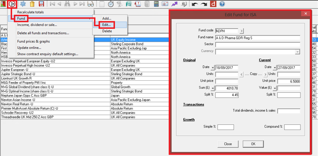318x156 pixels.
Task: Select 'Recalculate totals' menu entry
Action: [x=51, y=12]
